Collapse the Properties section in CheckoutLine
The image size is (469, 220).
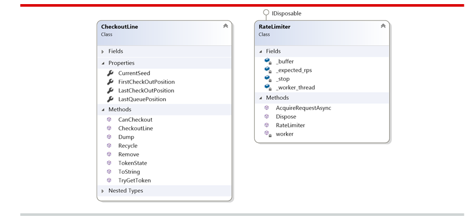tap(103, 63)
